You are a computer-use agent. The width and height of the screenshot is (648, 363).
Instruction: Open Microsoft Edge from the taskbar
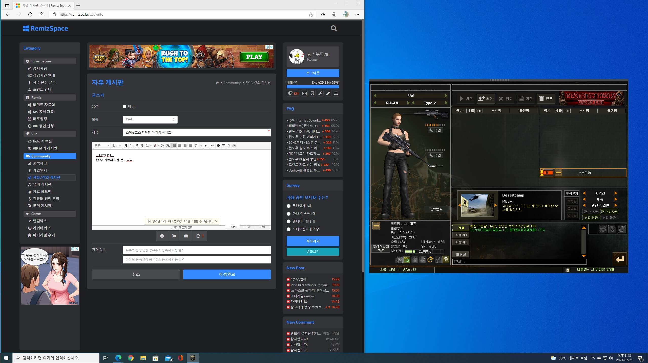[x=118, y=358]
